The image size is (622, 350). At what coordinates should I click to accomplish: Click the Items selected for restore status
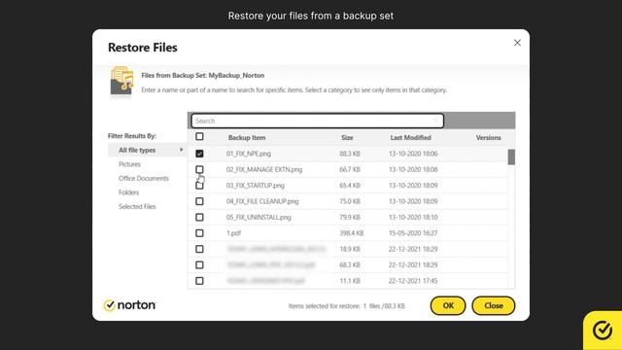pos(346,306)
